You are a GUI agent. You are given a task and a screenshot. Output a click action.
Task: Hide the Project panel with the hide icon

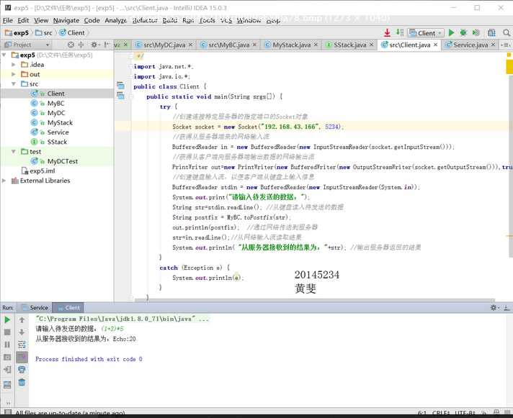coord(107,45)
